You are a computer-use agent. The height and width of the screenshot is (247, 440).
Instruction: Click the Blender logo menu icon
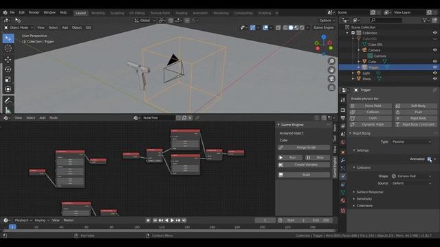pyautogui.click(x=5, y=12)
